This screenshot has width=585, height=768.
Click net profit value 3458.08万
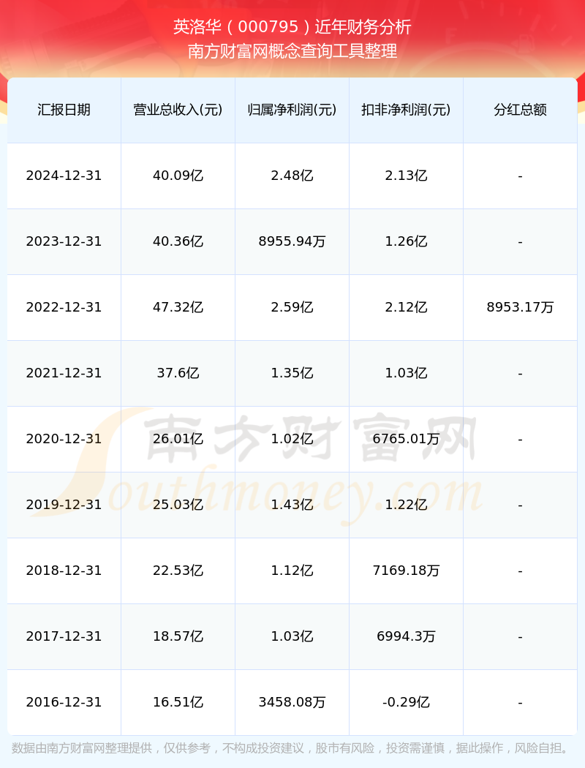(292, 702)
